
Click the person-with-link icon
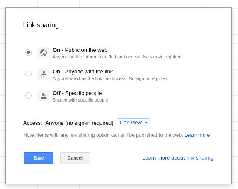[x=44, y=74]
